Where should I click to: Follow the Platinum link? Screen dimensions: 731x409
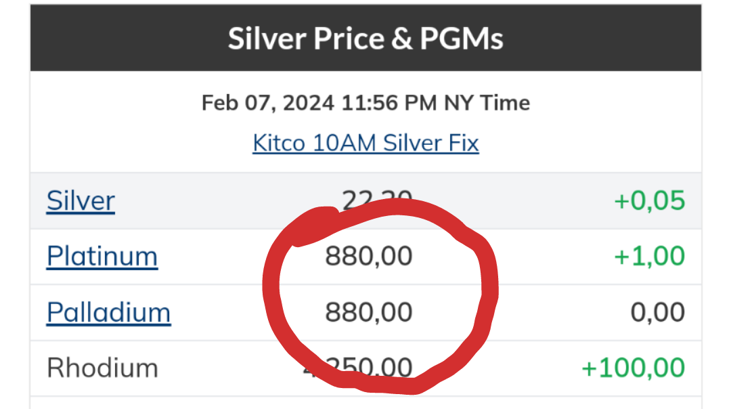click(x=102, y=257)
